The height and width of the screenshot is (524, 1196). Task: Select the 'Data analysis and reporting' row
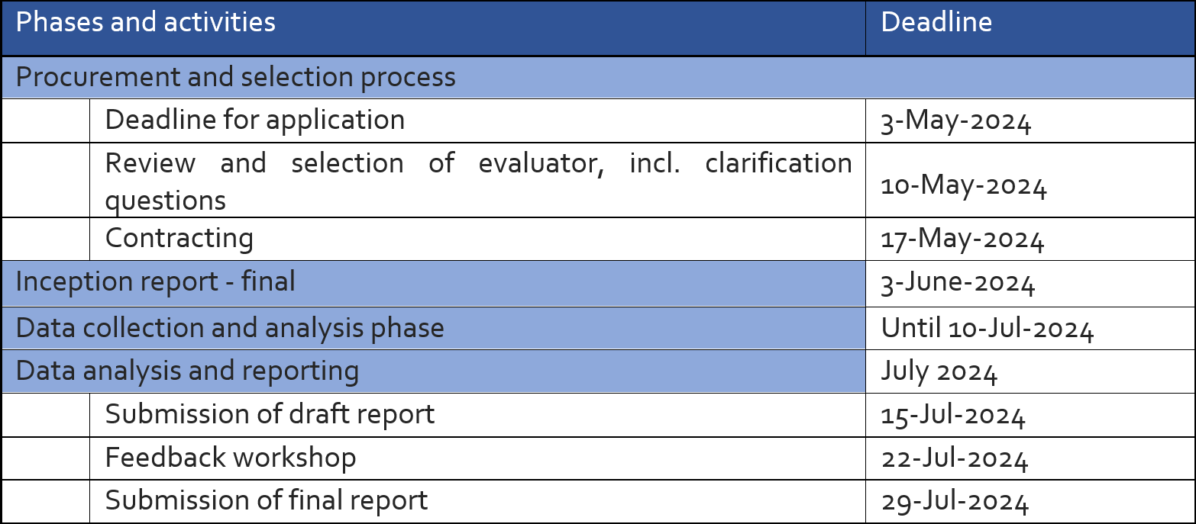click(188, 371)
